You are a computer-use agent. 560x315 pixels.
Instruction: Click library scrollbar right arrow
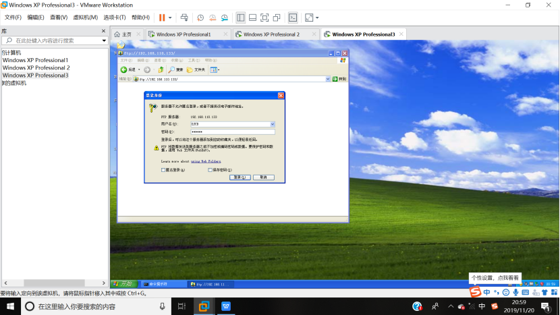tap(104, 283)
